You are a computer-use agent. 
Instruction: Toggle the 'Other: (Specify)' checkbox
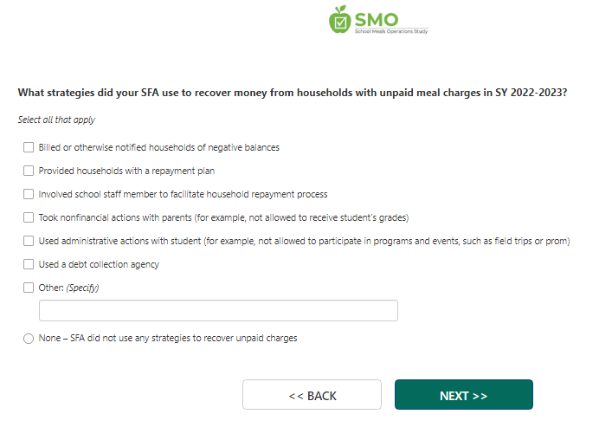coord(29,288)
